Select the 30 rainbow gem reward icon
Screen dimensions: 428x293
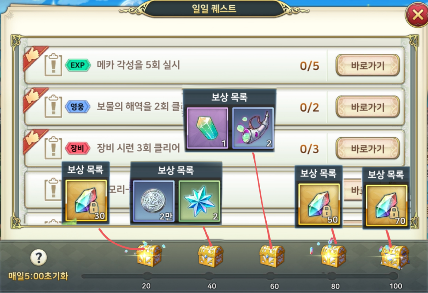coord(86,200)
